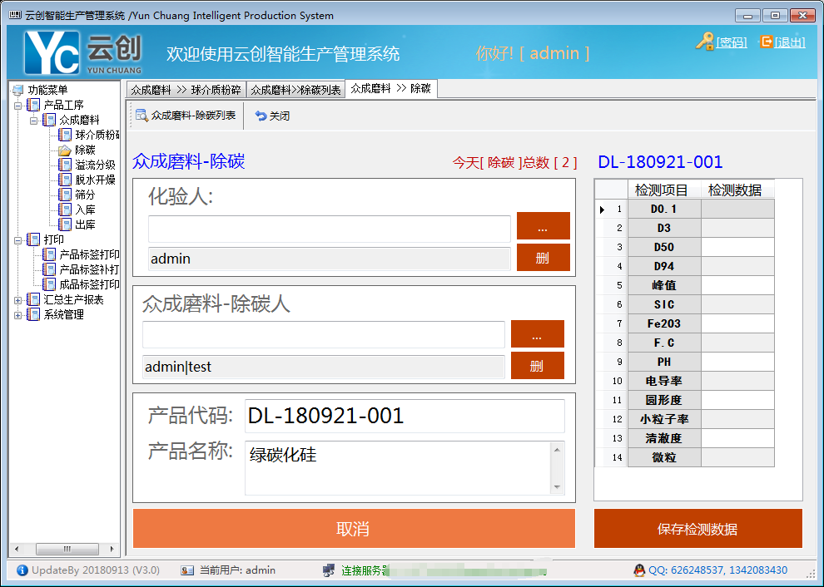The width and height of the screenshot is (824, 587).
Task: Expand the 汇总生产报表 tree node
Action: click(17, 300)
